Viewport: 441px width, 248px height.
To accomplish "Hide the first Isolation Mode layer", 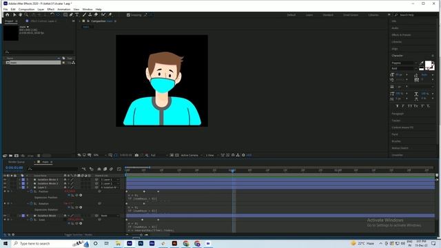I will click(5, 179).
